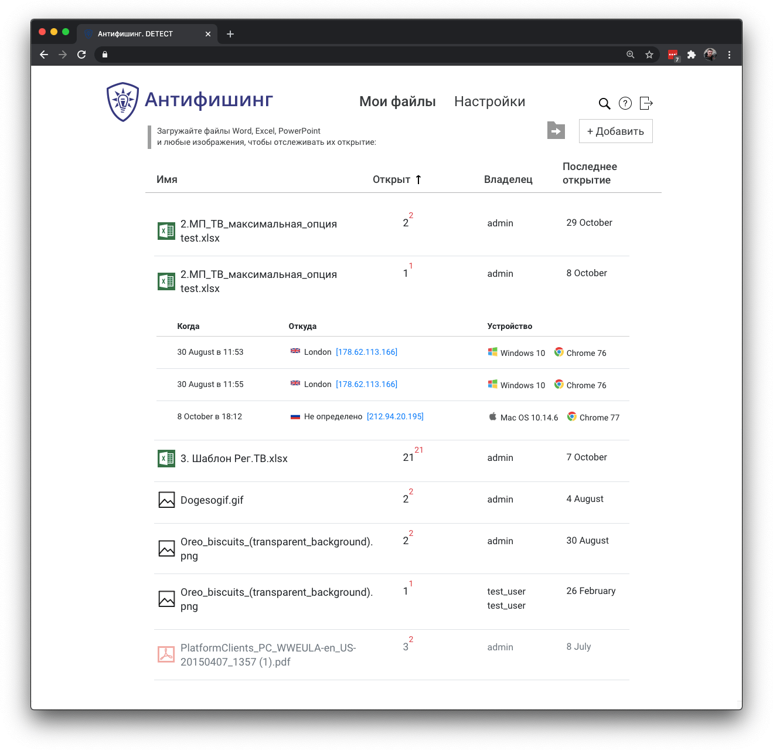Click the date 26 February
Screen dimensions: 773x750
tap(591, 591)
